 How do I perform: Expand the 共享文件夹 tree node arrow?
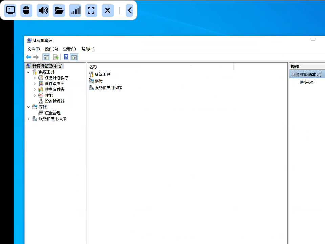tap(35, 89)
